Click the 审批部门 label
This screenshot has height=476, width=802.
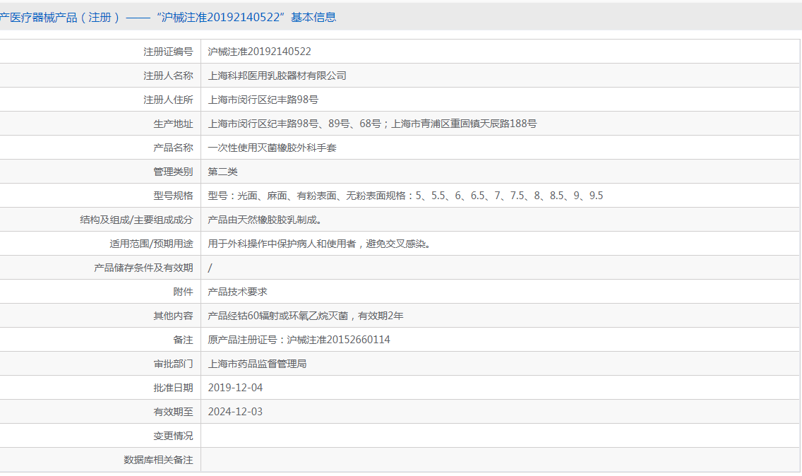pos(174,364)
